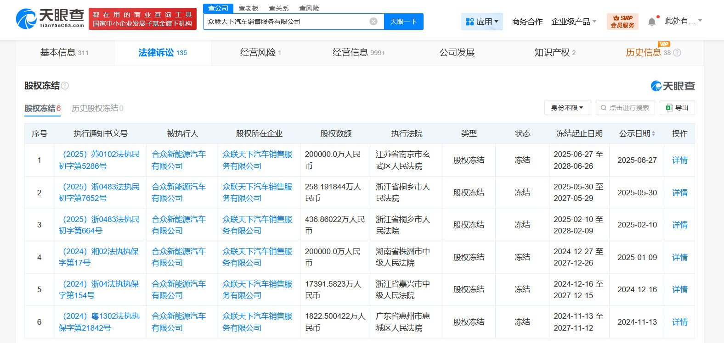Open 经营信息 tab
724x343 pixels.
pyautogui.click(x=359, y=53)
